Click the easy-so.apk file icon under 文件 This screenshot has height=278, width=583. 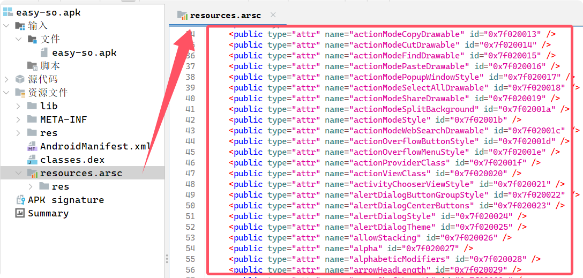click(x=44, y=52)
